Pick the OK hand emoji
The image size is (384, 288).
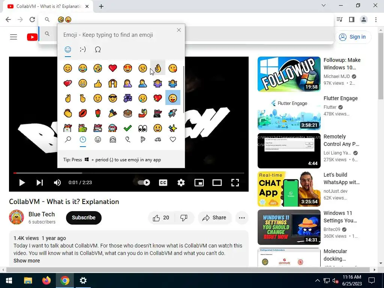[158, 68]
